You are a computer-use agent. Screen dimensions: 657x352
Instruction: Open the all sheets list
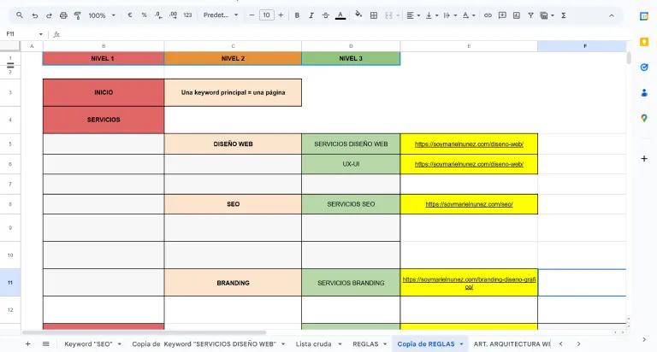point(45,343)
